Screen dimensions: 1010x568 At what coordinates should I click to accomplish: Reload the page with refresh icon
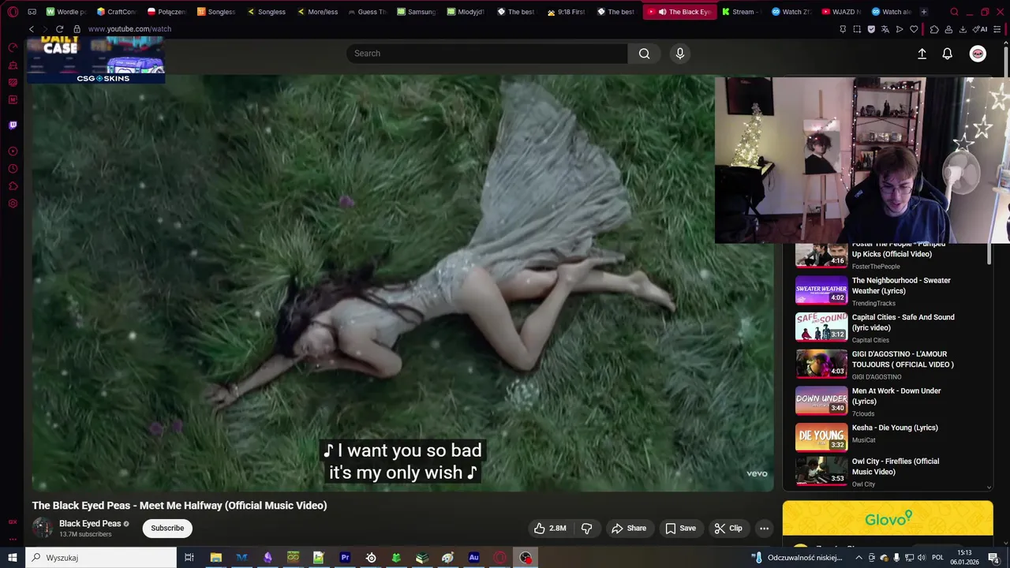pyautogui.click(x=59, y=29)
